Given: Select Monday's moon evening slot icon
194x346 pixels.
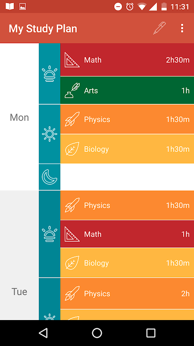Looking at the screenshot, I should pyautogui.click(x=50, y=177).
